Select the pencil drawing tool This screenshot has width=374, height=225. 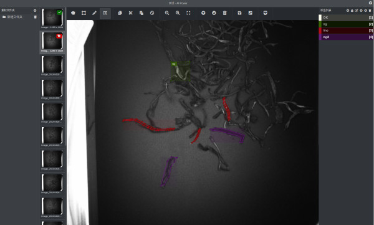click(95, 13)
